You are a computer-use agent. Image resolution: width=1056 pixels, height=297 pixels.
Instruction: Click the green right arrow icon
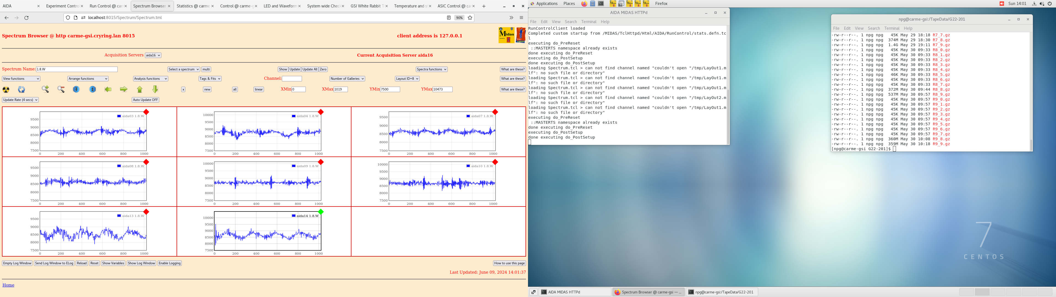tap(123, 89)
